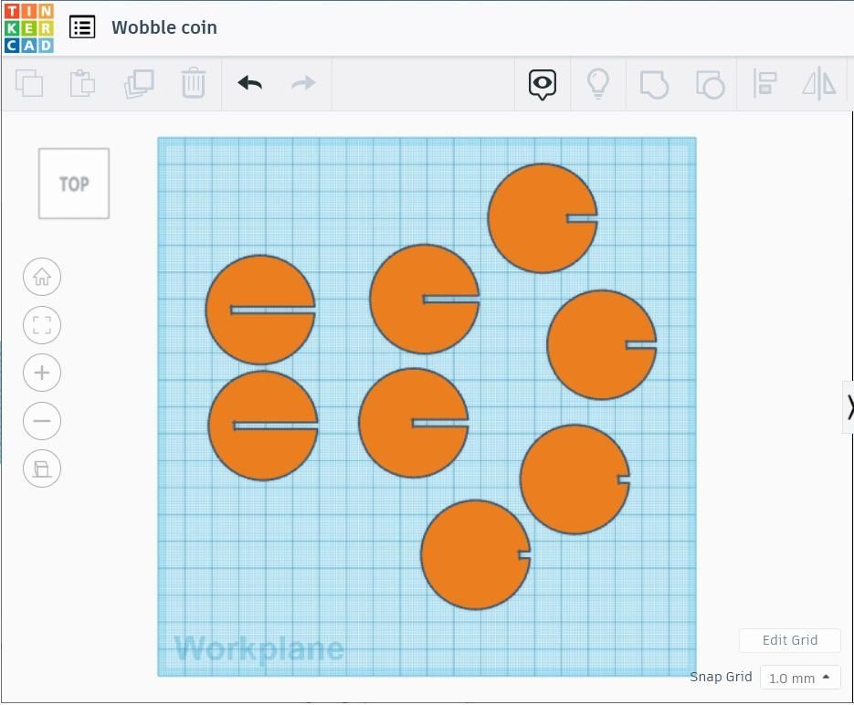The image size is (854, 705).
Task: Click the Mirror tool icon
Action: coord(818,84)
